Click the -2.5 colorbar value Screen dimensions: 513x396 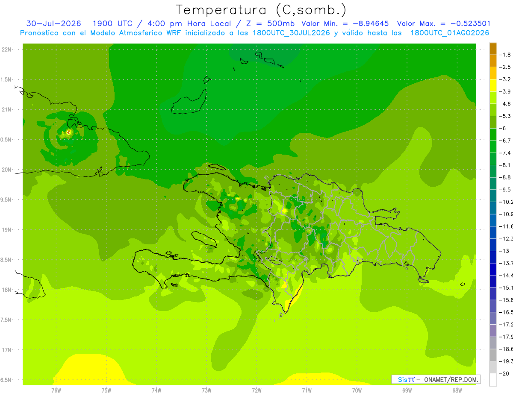(x=505, y=67)
